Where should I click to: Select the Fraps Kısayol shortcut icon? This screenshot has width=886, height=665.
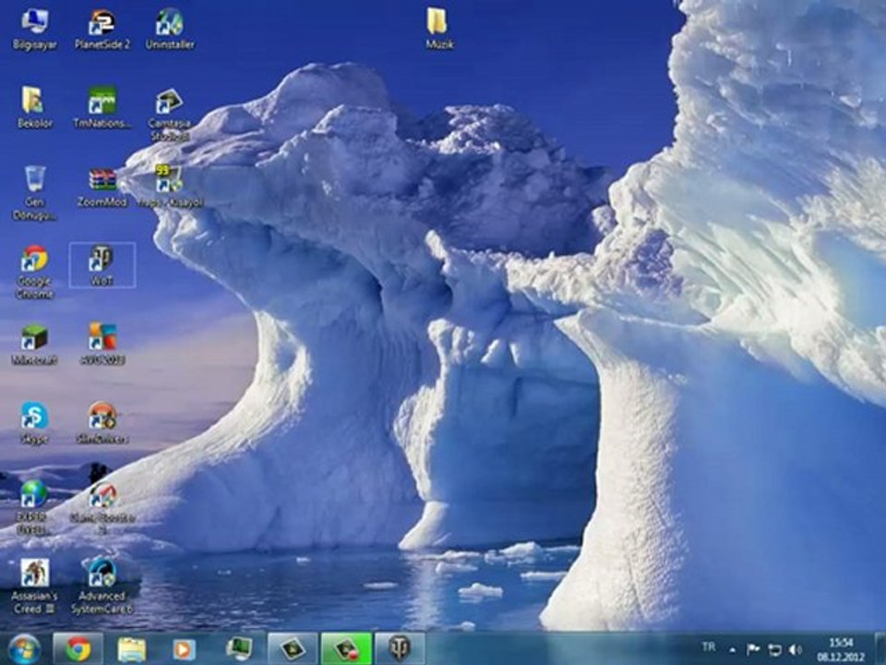[170, 187]
